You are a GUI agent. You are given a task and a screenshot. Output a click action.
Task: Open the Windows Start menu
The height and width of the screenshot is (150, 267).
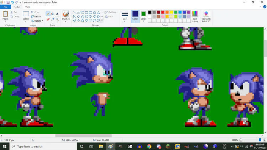(x=5, y=146)
